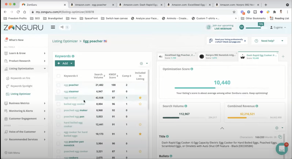Image resolution: width=292 pixels, height=159 pixels.
Task: Check the poached egg pan checkbox
Action: 58,117
